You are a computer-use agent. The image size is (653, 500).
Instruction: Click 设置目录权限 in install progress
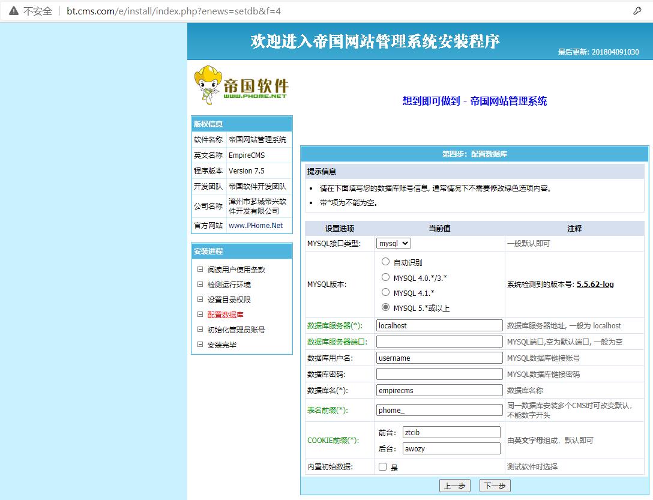coord(229,300)
